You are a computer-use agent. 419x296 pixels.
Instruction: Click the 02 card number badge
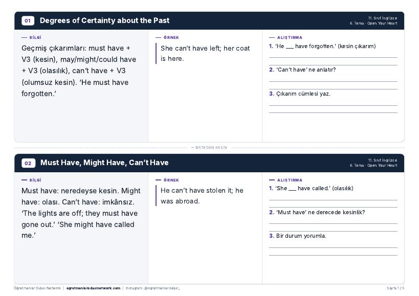pyautogui.click(x=28, y=163)
